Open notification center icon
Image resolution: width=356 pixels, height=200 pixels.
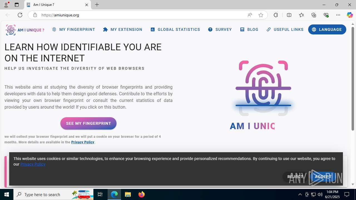347,194
